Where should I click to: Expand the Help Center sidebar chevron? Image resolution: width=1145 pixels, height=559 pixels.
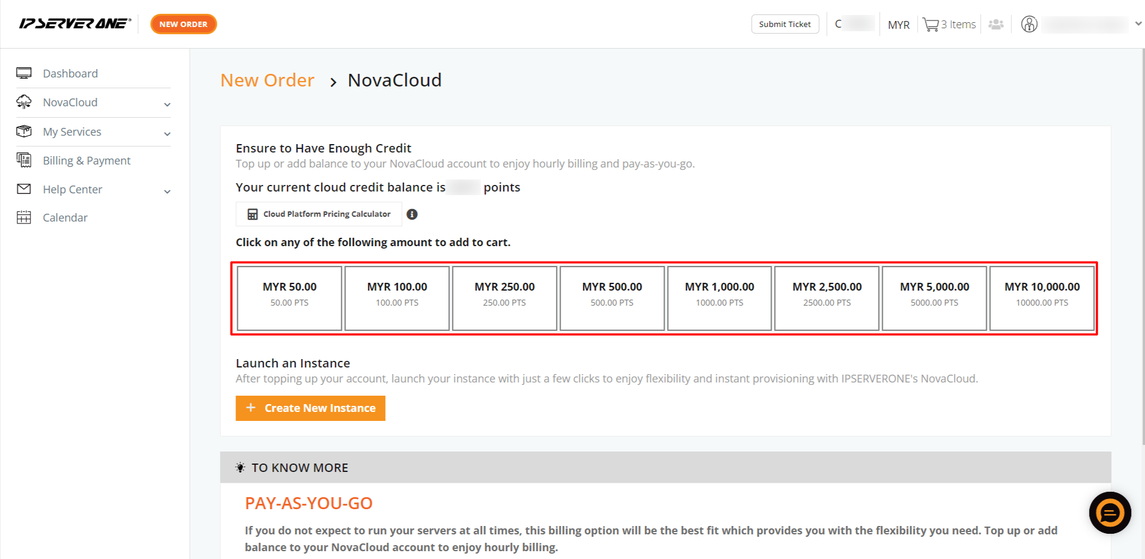[167, 191]
